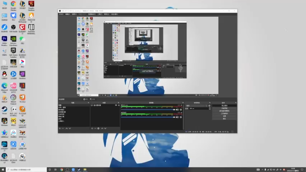This screenshot has width=306, height=172.
Task: Pop out the Scenes dock header icon
Action: pos(88,103)
